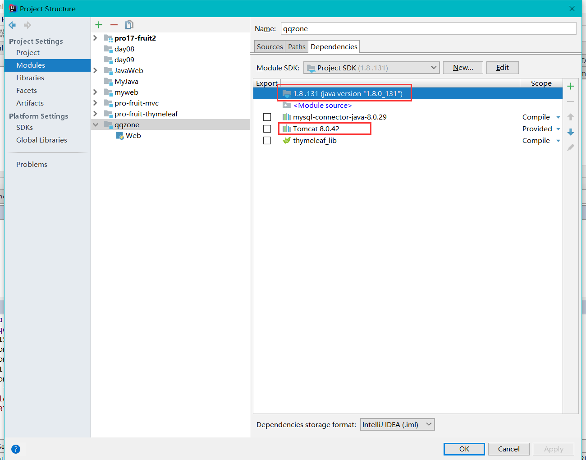Switch to the Paths tab
Image resolution: width=586 pixels, height=460 pixels.
click(297, 47)
